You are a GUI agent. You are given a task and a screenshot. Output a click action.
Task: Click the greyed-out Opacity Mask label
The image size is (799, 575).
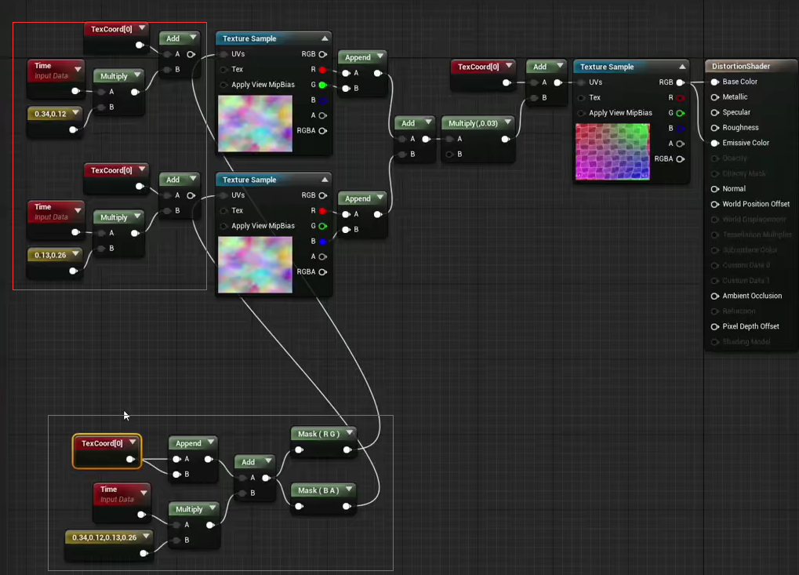[744, 174]
